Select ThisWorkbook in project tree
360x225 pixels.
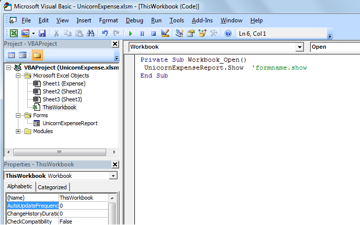[60, 107]
